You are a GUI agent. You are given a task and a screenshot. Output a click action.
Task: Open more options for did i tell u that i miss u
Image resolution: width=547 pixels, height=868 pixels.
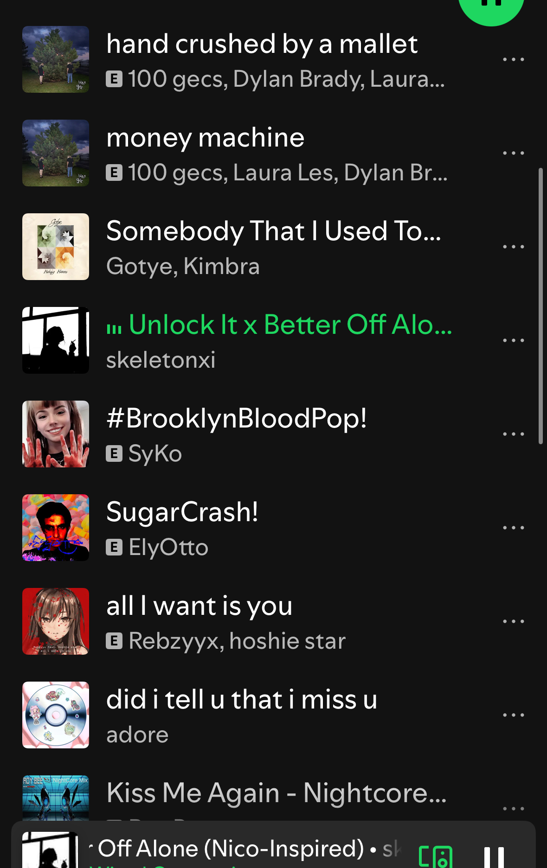click(x=513, y=715)
